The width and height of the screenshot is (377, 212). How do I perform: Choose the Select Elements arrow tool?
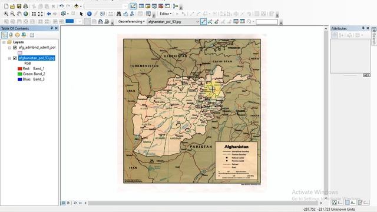[81, 14]
